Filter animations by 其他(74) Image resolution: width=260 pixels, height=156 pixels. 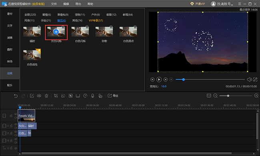point(77,20)
